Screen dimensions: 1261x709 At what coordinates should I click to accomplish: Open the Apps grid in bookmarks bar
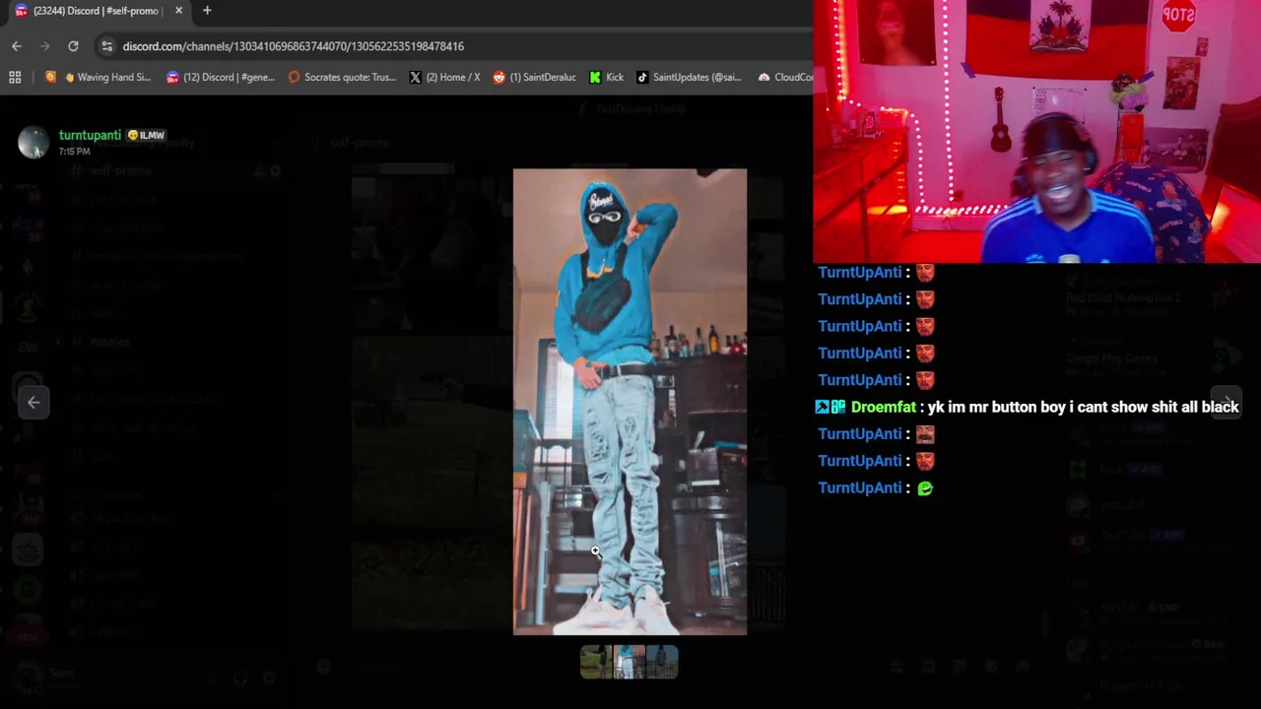tap(15, 77)
